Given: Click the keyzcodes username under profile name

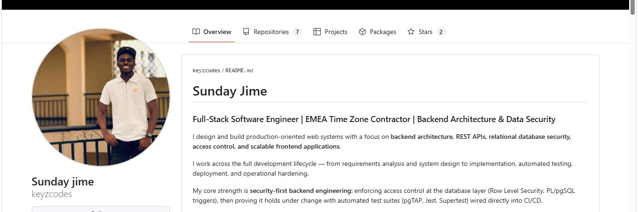Looking at the screenshot, I should (52, 194).
